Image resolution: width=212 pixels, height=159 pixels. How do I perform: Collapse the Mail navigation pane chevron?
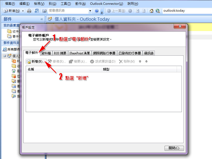click(x=42, y=19)
